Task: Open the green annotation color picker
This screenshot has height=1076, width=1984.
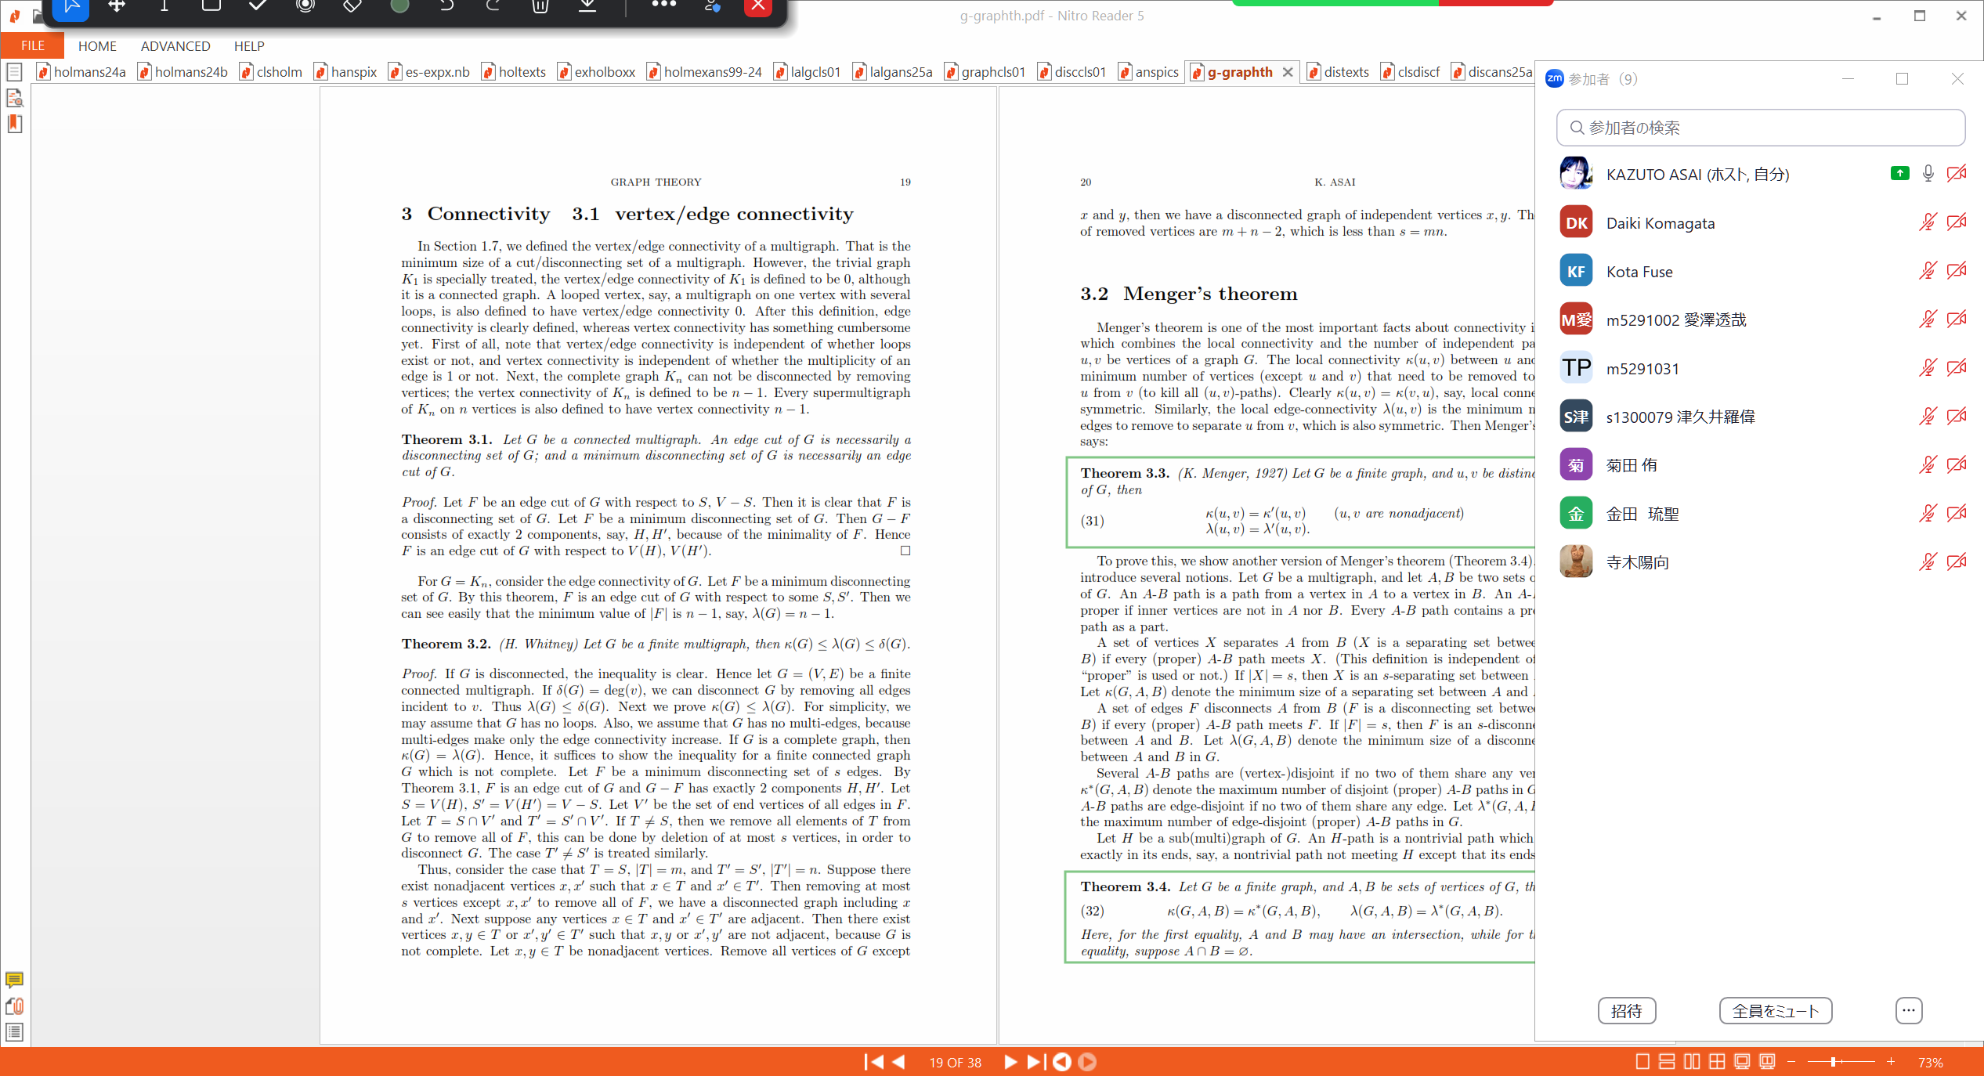Action: pyautogui.click(x=399, y=7)
